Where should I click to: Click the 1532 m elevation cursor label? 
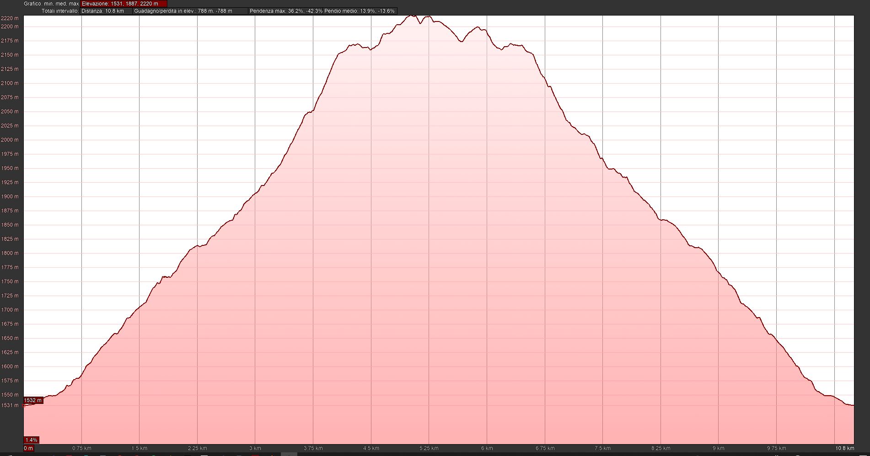(33, 400)
